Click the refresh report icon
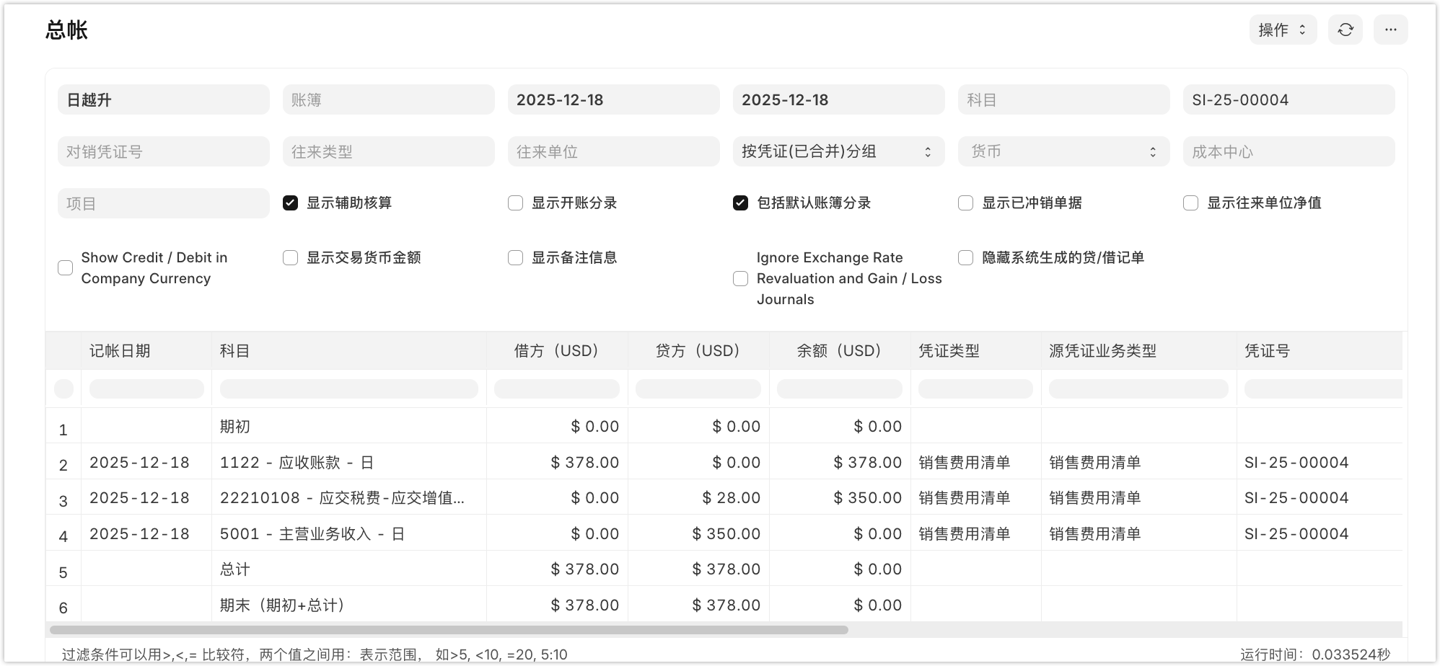 coord(1345,30)
